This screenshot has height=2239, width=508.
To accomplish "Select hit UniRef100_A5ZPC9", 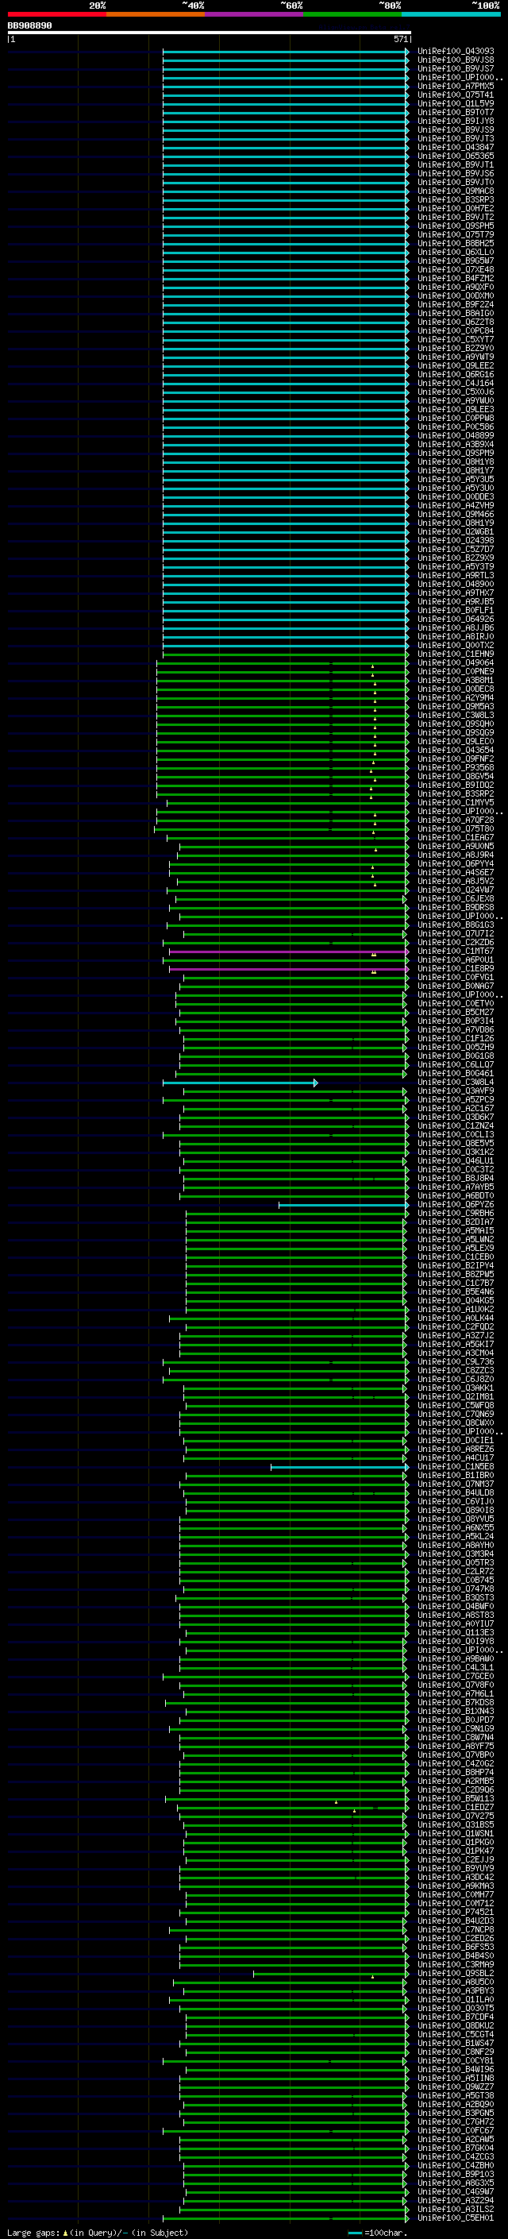I will (456, 1099).
